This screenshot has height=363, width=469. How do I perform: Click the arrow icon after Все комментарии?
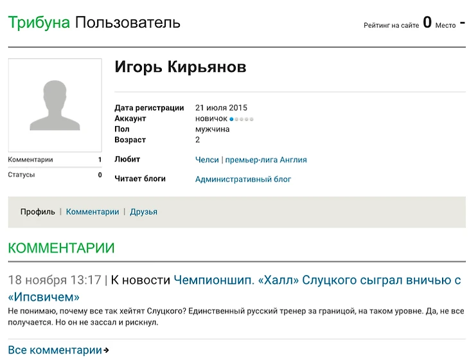click(106, 351)
